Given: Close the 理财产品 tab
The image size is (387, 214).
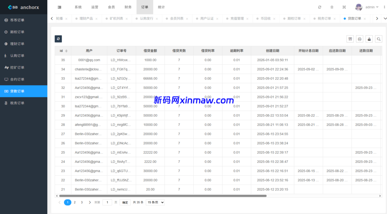Looking at the screenshot, I should (x=96, y=19).
